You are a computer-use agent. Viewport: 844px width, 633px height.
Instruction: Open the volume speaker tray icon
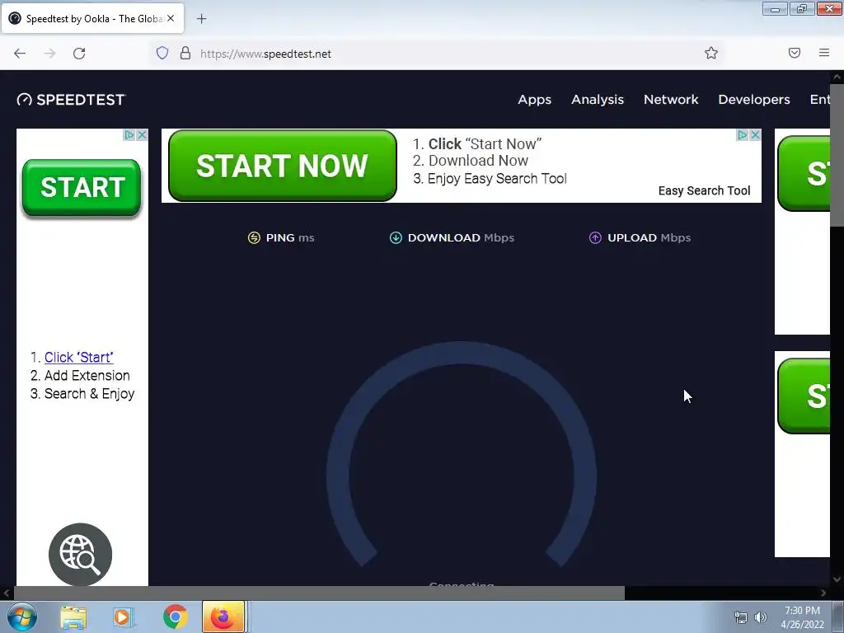[x=761, y=617]
